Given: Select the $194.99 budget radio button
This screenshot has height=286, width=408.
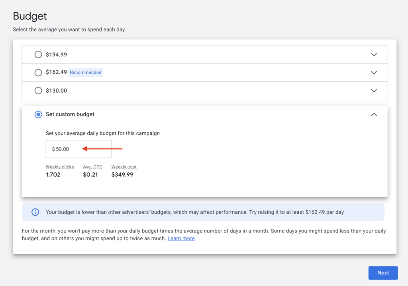Looking at the screenshot, I should pos(38,54).
